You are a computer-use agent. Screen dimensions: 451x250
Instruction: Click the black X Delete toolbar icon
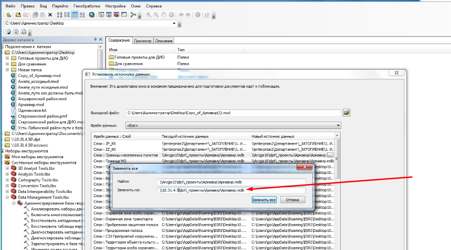(50, 15)
